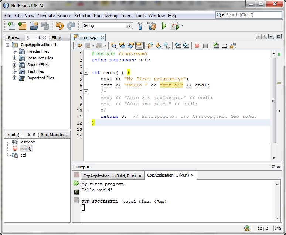Switch to the Run Monitor tab

click(x=54, y=135)
